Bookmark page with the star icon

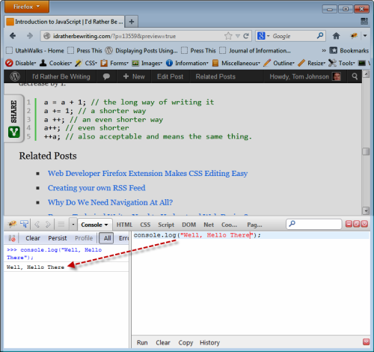(228, 36)
